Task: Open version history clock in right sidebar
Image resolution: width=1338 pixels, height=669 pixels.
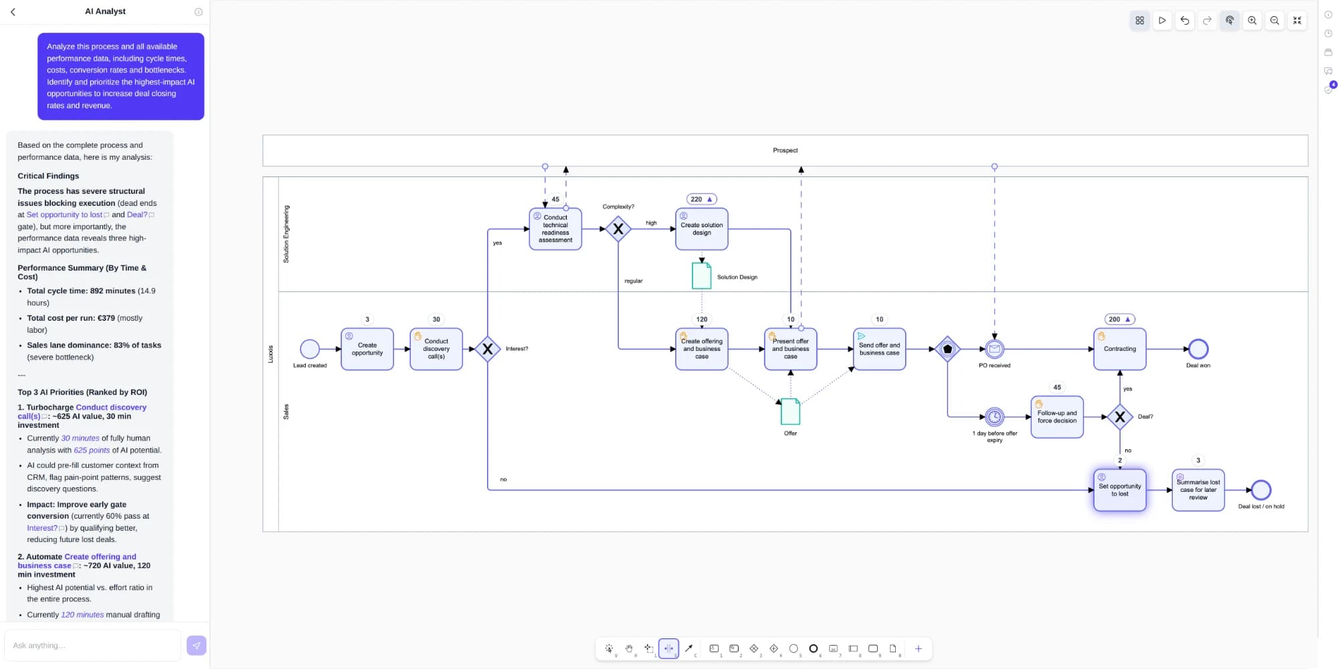Action: pos(1328,33)
